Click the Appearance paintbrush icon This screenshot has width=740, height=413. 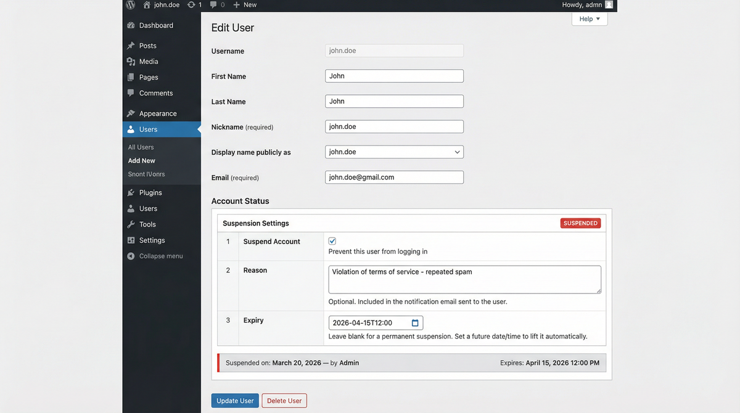[x=131, y=113]
